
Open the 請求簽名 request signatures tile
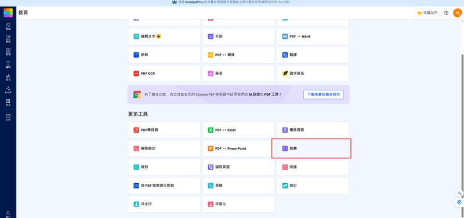[313, 74]
